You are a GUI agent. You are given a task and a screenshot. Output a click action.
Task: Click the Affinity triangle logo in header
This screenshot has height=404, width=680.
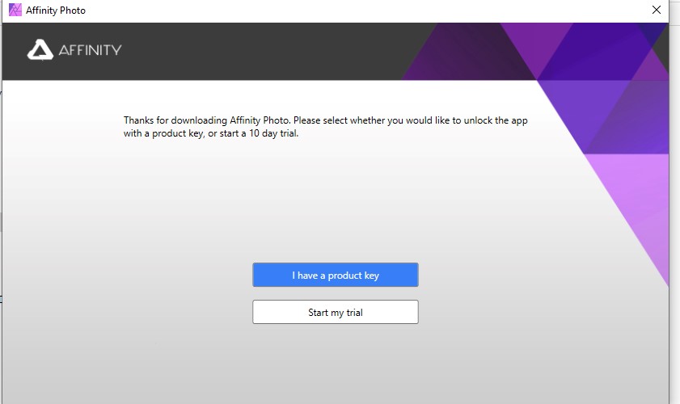tap(40, 50)
